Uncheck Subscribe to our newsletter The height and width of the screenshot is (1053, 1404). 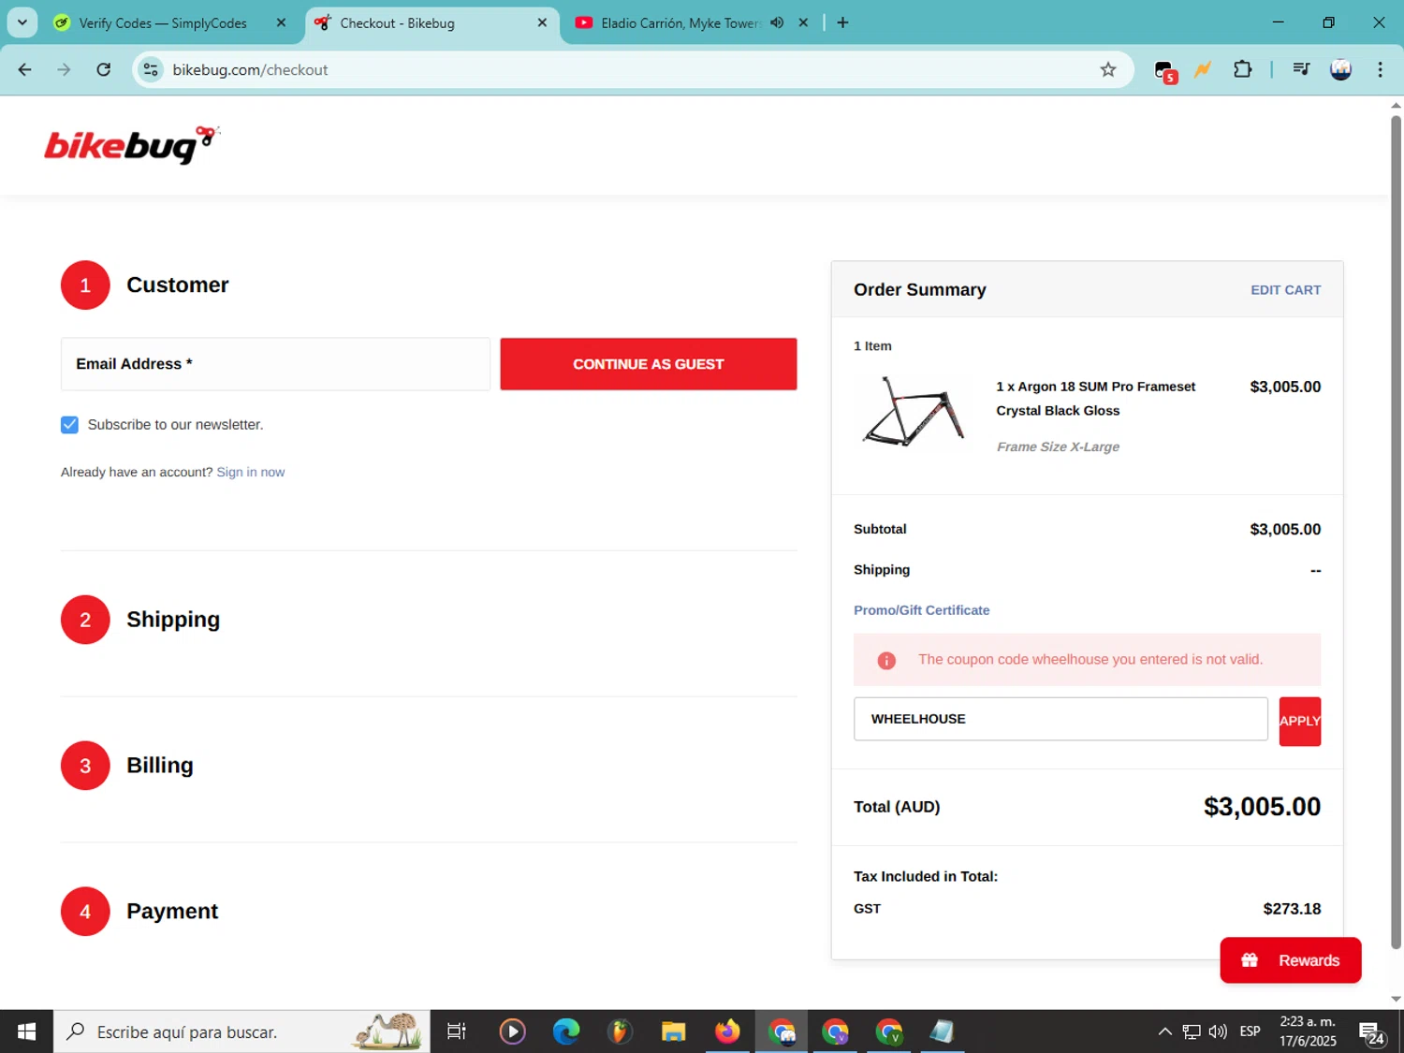tap(69, 425)
